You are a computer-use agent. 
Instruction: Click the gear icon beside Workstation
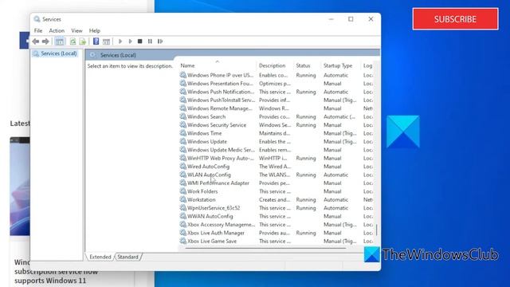click(183, 199)
